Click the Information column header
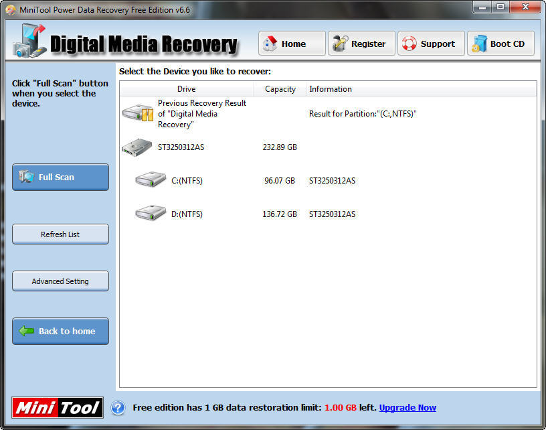This screenshot has width=546, height=430. point(331,89)
